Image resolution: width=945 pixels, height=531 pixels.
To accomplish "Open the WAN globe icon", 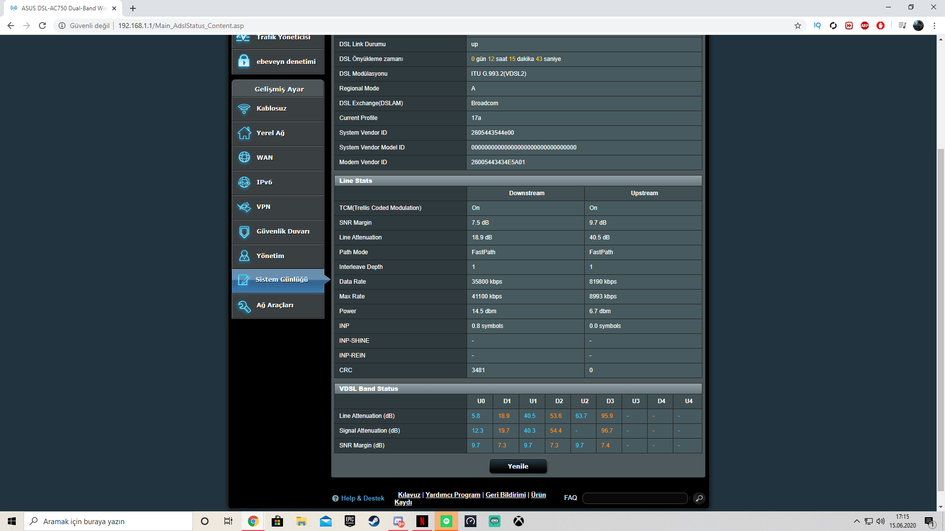I will pyautogui.click(x=244, y=157).
